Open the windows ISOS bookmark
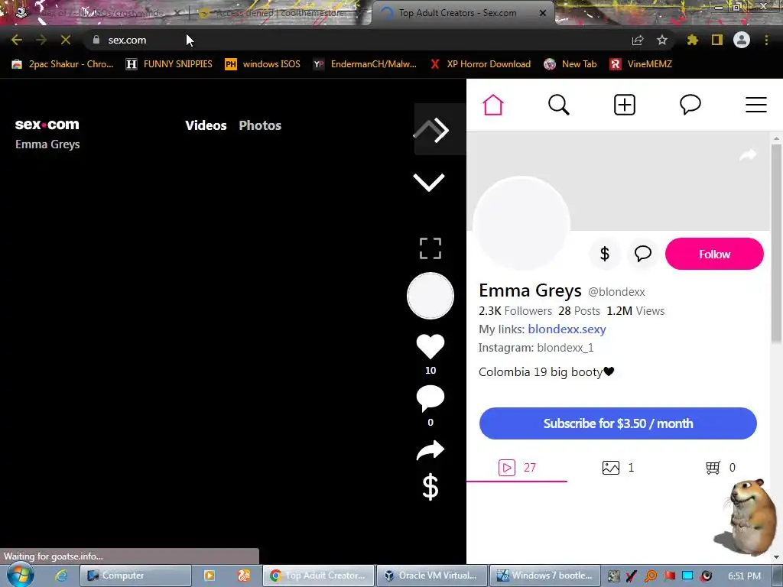This screenshot has width=783, height=587. pyautogui.click(x=263, y=64)
